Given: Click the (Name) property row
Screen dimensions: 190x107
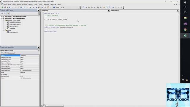Looking at the screenshot, I should pyautogui.click(x=20, y=55).
